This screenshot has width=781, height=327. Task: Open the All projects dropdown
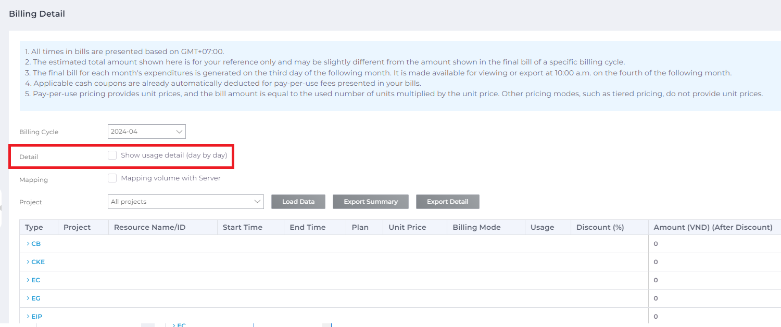coord(186,202)
